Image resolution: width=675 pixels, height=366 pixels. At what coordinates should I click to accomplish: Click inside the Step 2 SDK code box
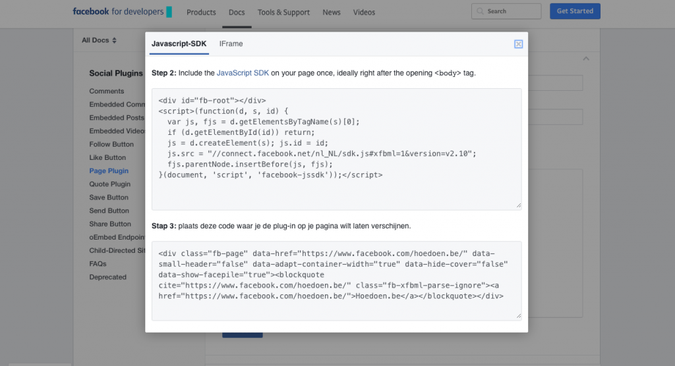point(337,149)
